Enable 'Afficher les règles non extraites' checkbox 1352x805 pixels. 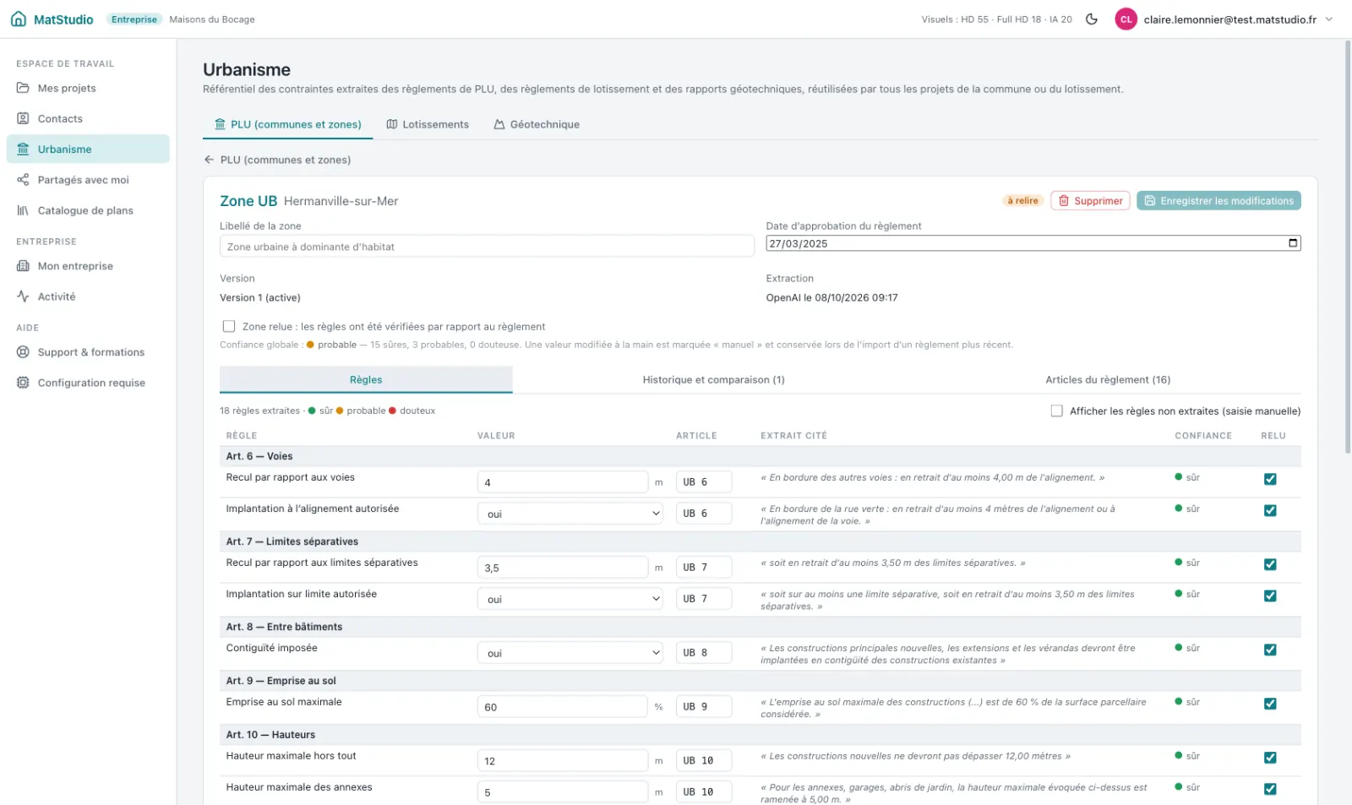click(x=1056, y=411)
